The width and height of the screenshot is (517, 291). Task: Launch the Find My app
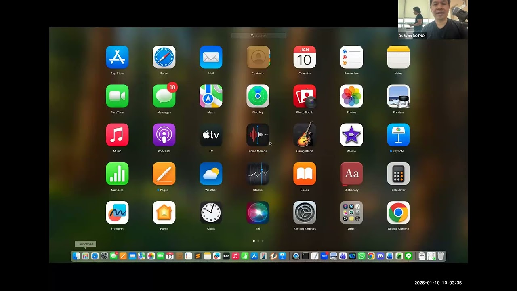tap(258, 96)
